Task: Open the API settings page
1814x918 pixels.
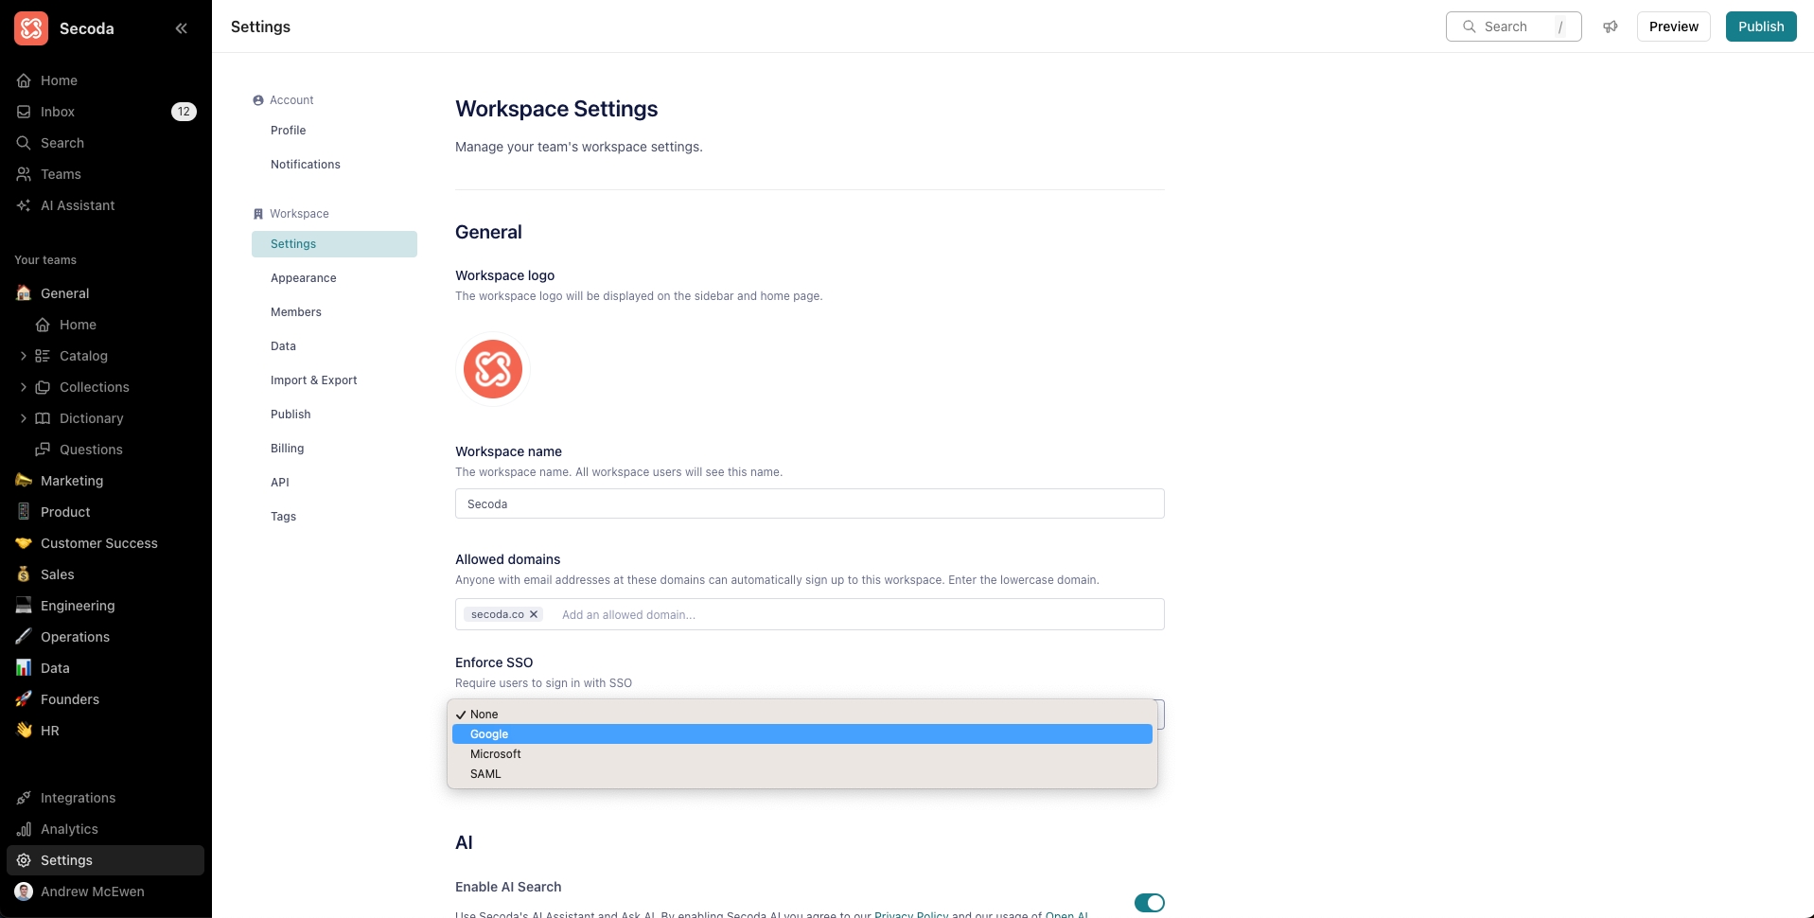Action: click(x=334, y=483)
